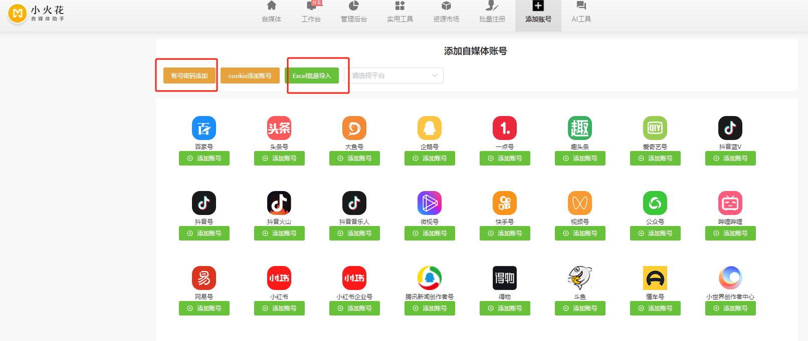Screen dimensions: 808x341
Task: Click the 哔哩哔哩 icon
Action: (x=730, y=203)
